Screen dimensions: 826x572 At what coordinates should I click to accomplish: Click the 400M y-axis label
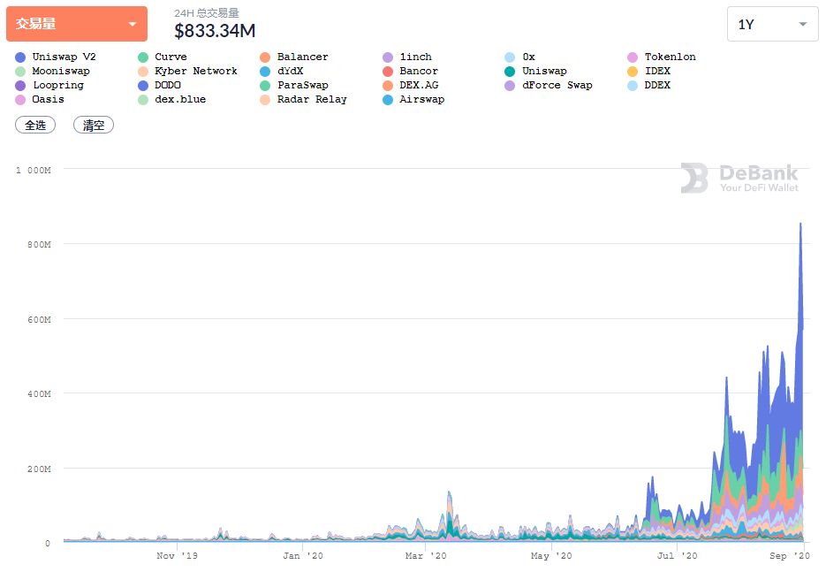tap(39, 393)
